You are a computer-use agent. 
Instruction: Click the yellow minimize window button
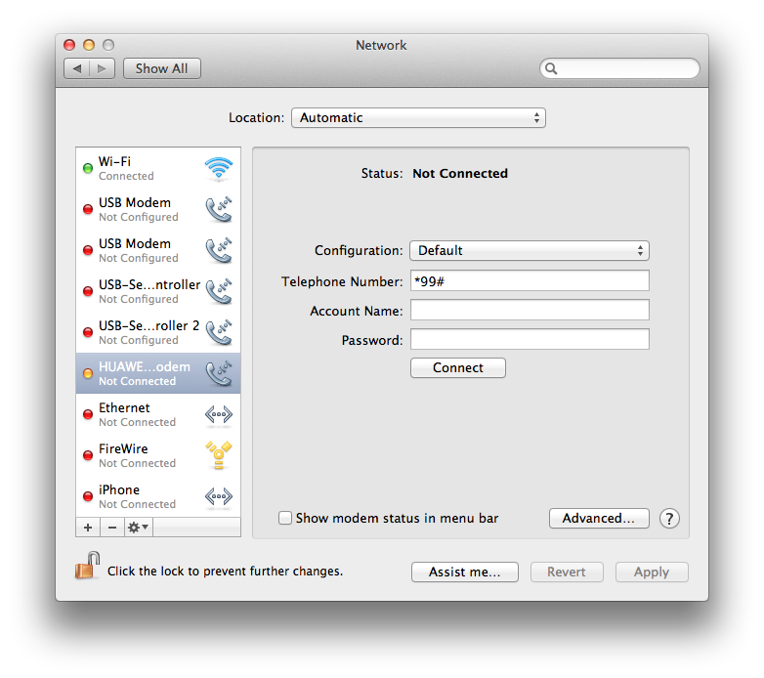[x=89, y=45]
